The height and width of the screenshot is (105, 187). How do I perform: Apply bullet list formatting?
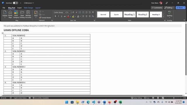click(80, 12)
